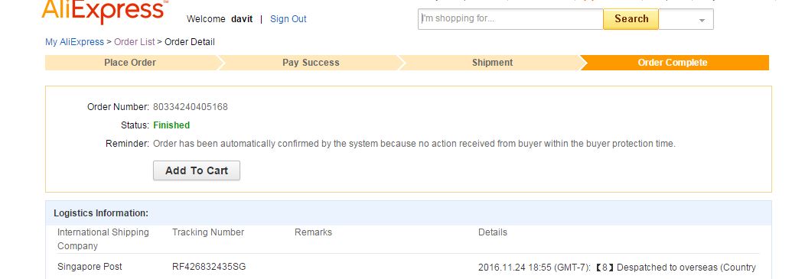Select the Place Order progress step

pos(130,63)
